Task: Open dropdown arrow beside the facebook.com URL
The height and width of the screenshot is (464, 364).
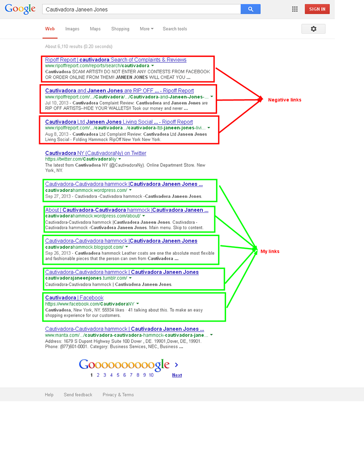Action: (x=137, y=303)
